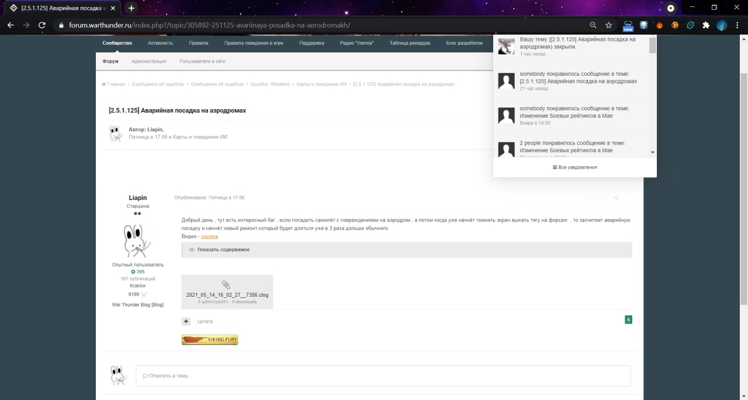Screen dimensions: 748x400
Task: Open Карты и поведение ИИ link under author
Action: (200, 137)
